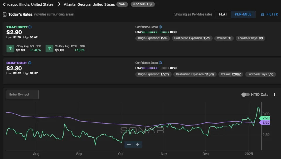Switch rates display to PER-MILE
This screenshot has width=281, height=159.
(x=243, y=14)
